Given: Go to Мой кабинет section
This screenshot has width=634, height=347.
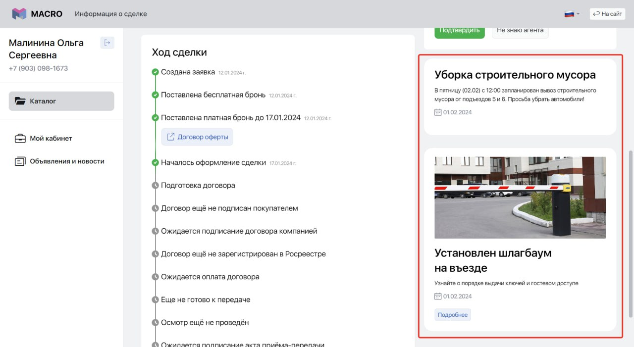Looking at the screenshot, I should click(x=51, y=139).
